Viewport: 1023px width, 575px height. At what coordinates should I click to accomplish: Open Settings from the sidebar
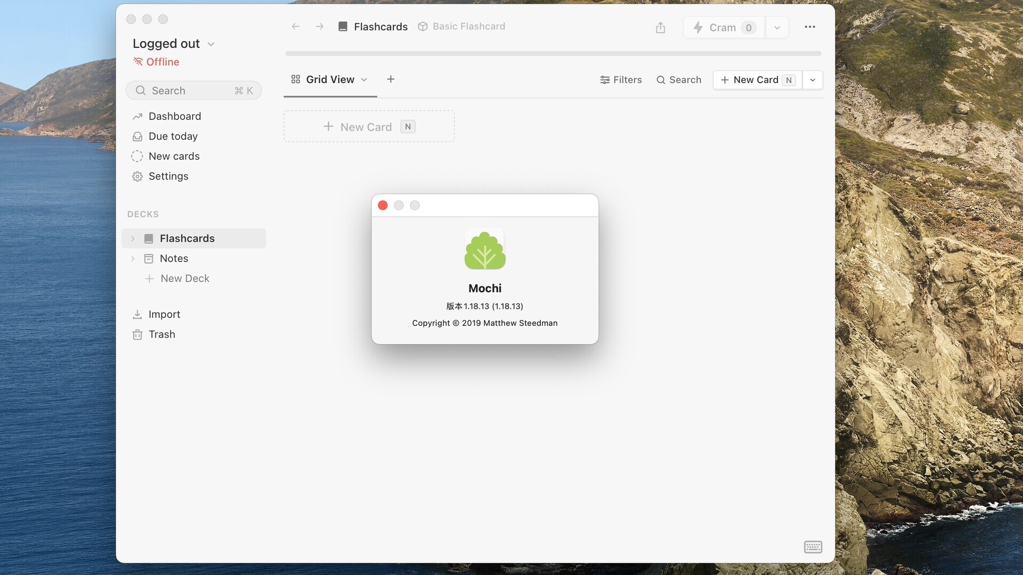(x=168, y=176)
